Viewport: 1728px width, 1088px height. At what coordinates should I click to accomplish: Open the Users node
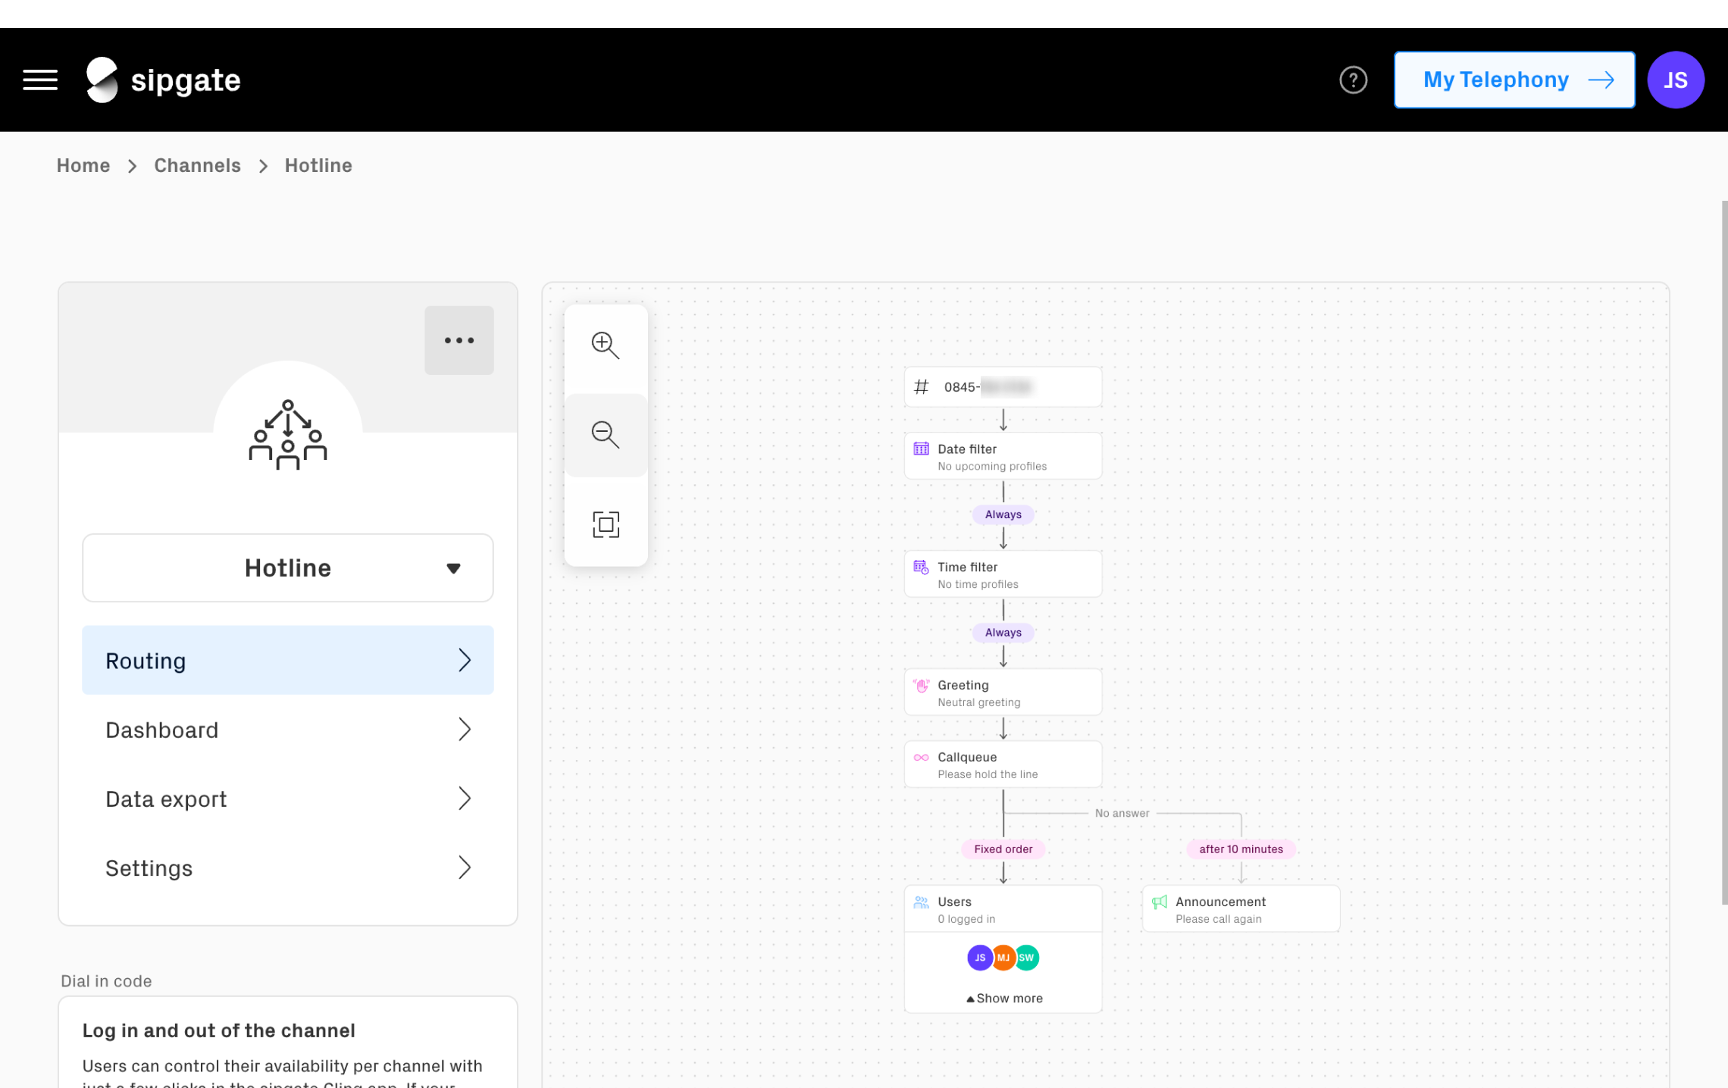(1003, 908)
